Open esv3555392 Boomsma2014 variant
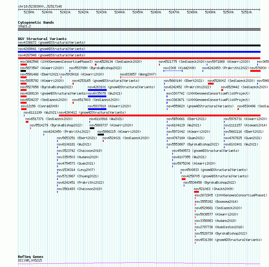Screen dimensions: 269x267 pyautogui.click(x=216, y=202)
